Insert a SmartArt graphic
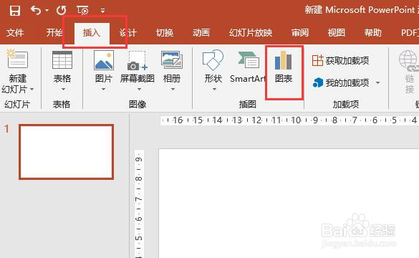Viewport: 419px width, 258px height. (x=247, y=67)
